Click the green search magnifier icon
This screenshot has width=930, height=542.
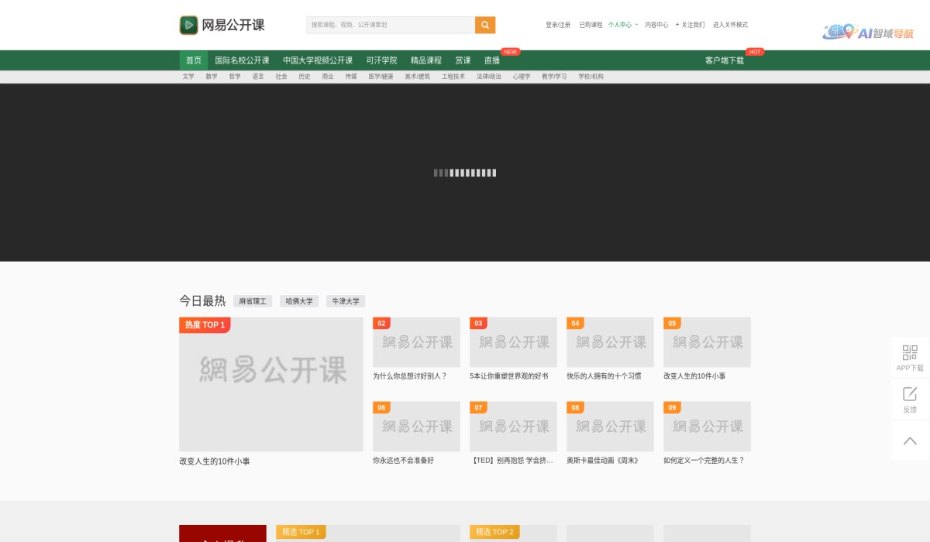pos(485,25)
